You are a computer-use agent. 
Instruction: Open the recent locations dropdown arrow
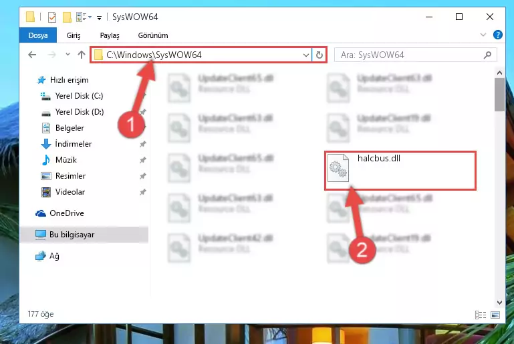(68, 55)
